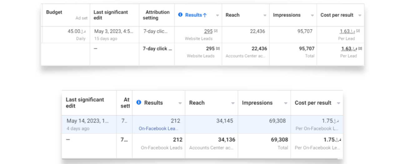Click the info icon in the On-Facebook Leads table's Results header
Screen dimensions: 400x164
click(139, 102)
